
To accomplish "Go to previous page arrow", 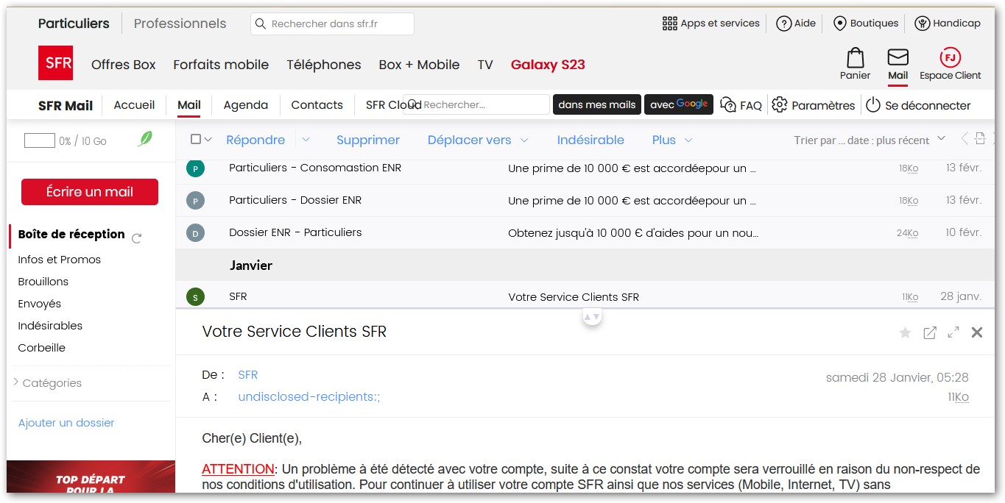I will [965, 139].
